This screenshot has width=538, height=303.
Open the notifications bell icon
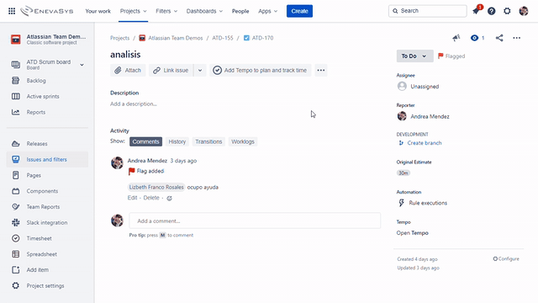click(476, 11)
